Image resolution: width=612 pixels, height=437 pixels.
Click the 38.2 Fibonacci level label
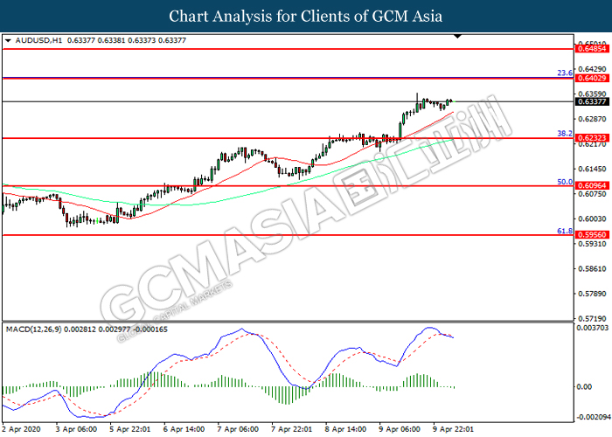565,134
